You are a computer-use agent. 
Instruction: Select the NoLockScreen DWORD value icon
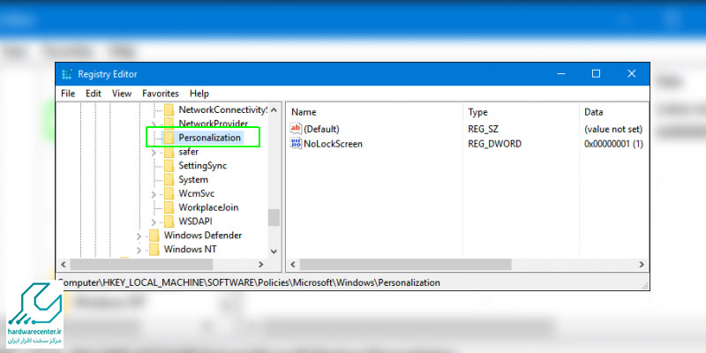coord(296,144)
